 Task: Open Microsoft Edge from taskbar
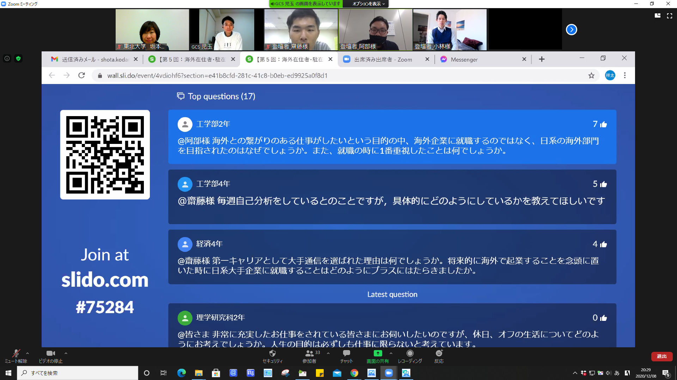[181, 373]
